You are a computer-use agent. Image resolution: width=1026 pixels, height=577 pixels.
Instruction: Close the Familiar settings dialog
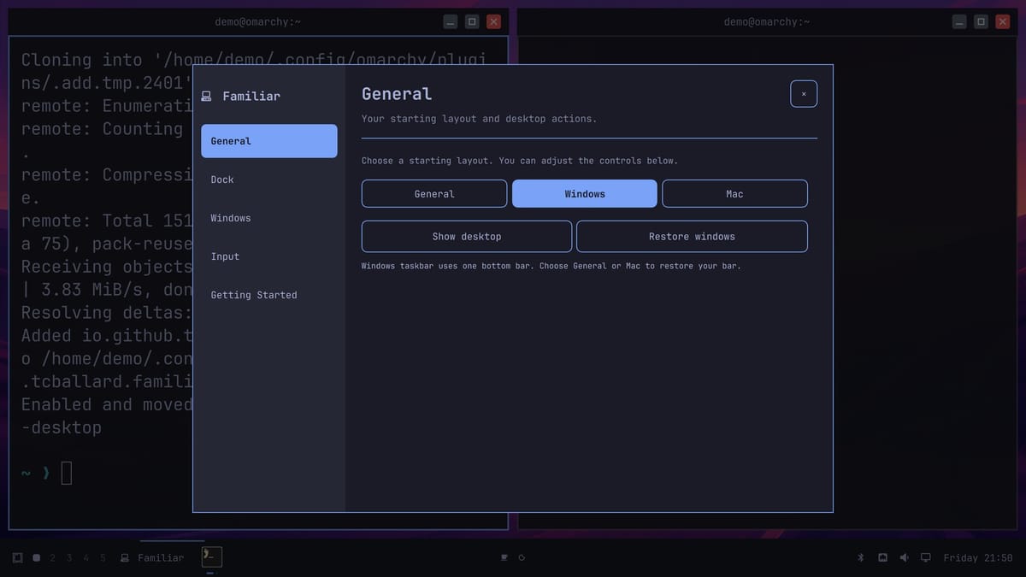(x=804, y=94)
